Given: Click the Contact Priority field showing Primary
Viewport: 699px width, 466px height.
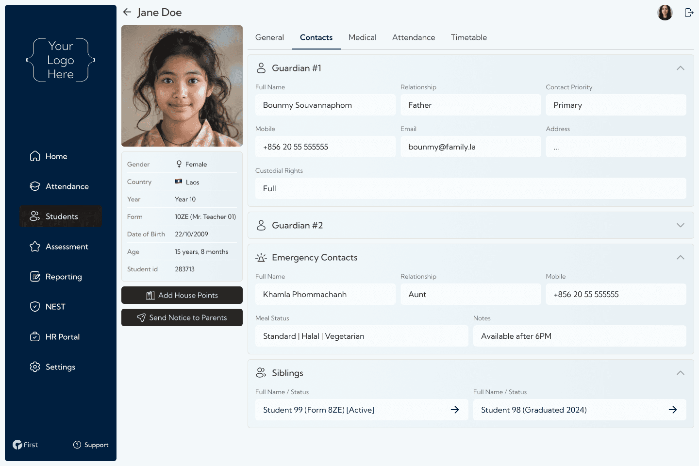Looking at the screenshot, I should pos(616,105).
